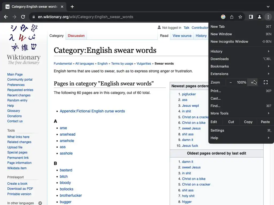Open a New Incognito Window
The width and height of the screenshot is (274, 205).
(241, 41)
